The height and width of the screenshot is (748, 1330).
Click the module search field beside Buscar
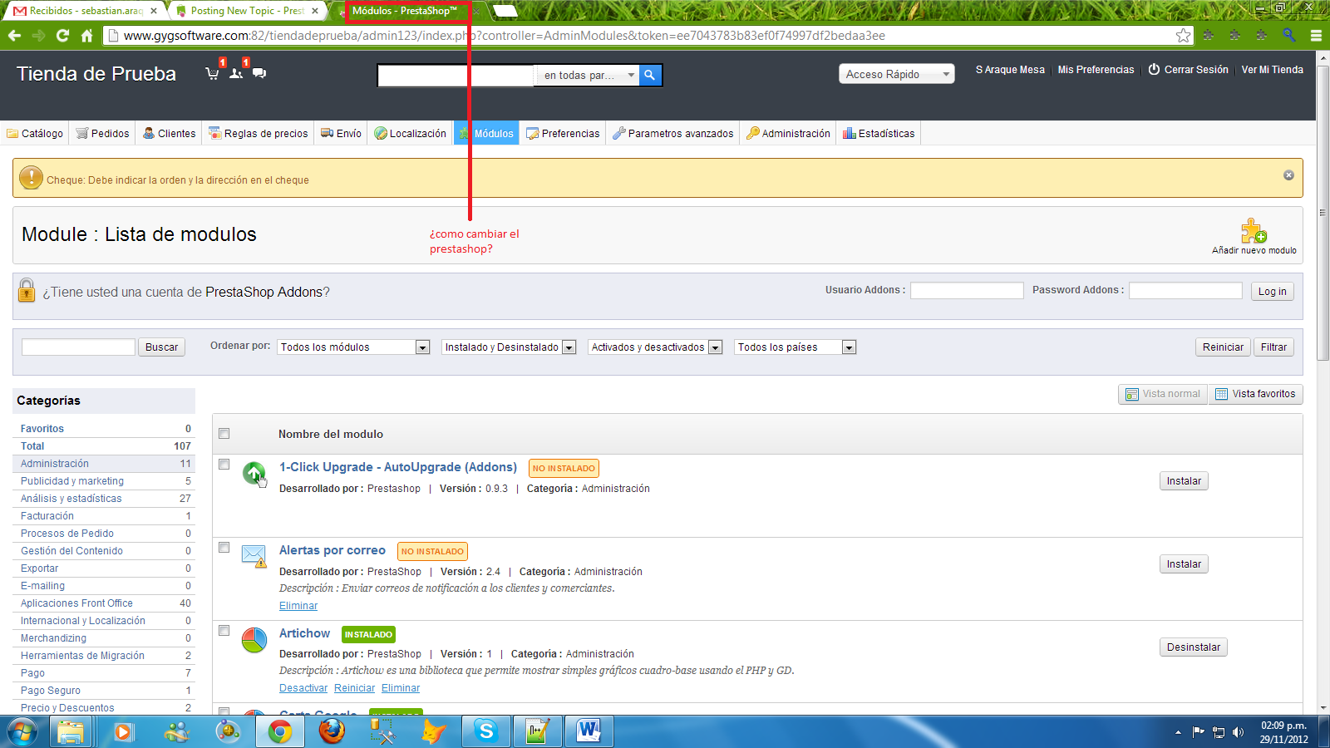[78, 347]
